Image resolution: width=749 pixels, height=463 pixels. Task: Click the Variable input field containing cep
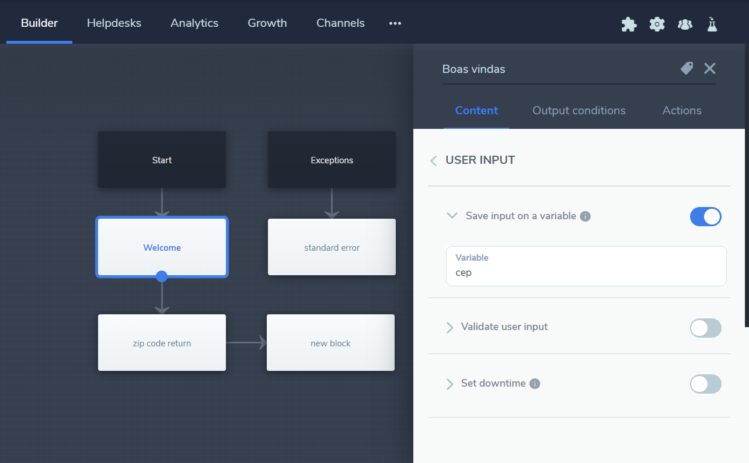click(586, 272)
